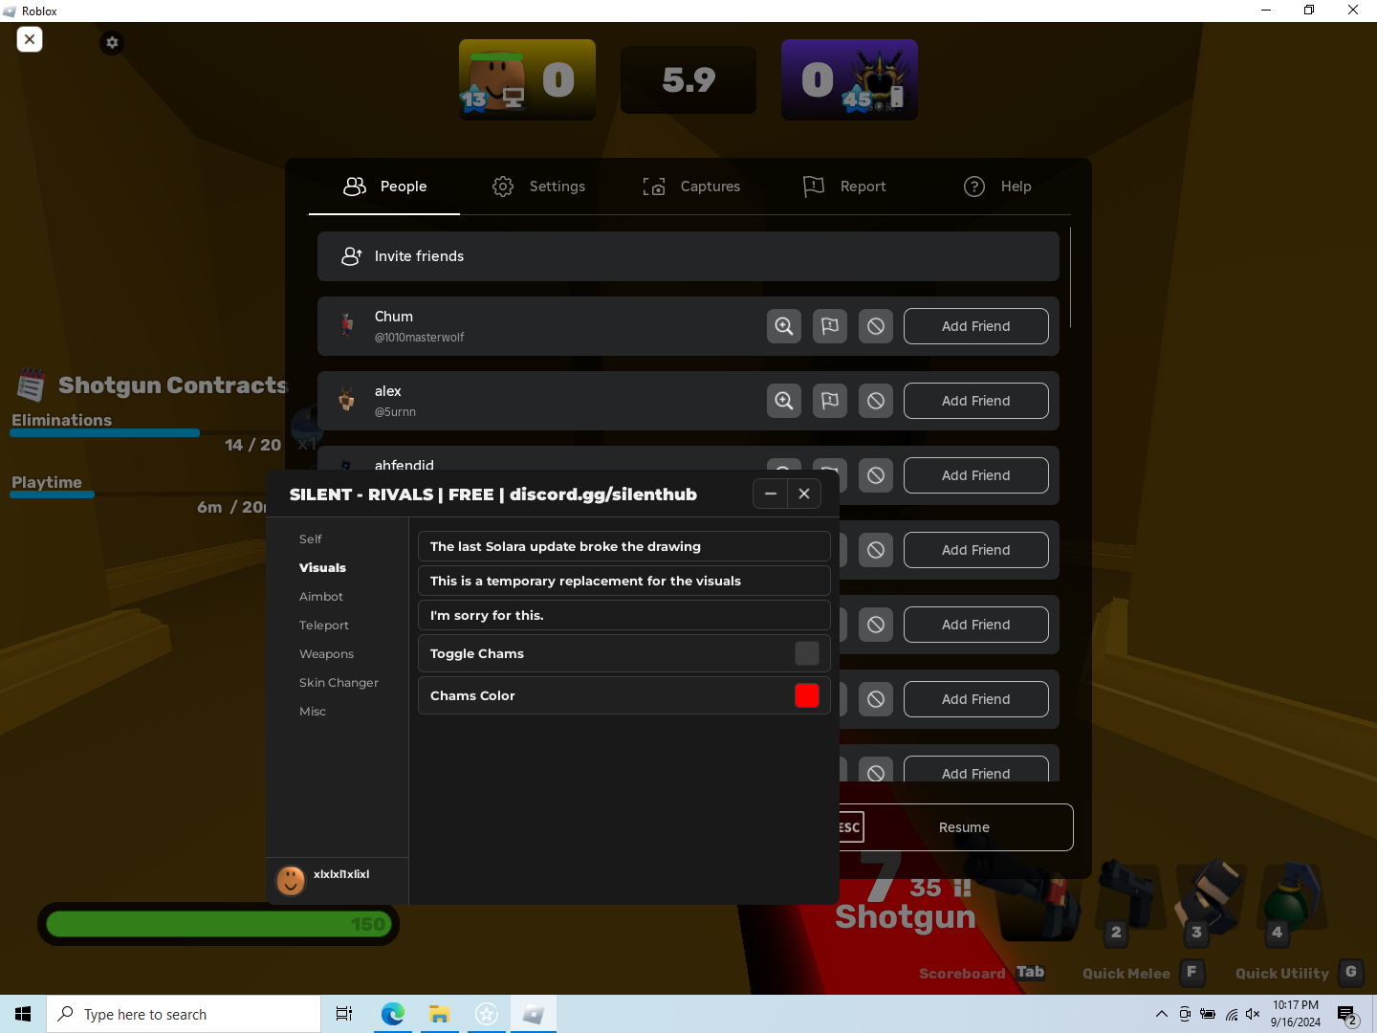1377x1033 pixels.
Task: Click the G key hint for Quick Utility
Action: 1350,972
